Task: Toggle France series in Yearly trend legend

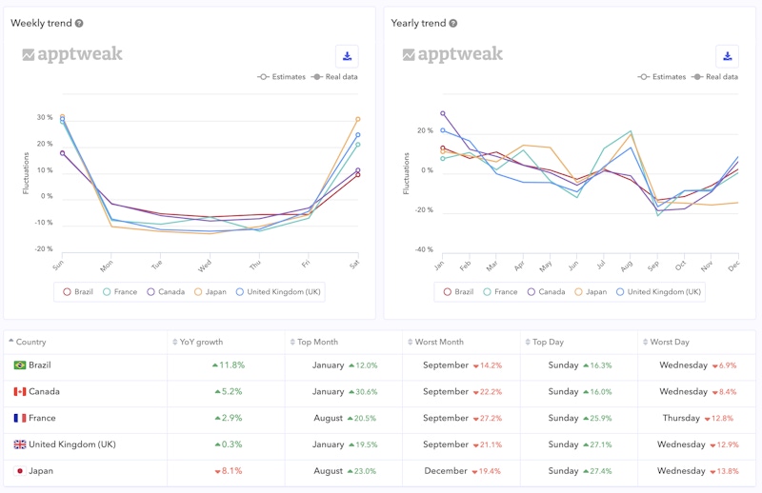Action: (x=500, y=292)
